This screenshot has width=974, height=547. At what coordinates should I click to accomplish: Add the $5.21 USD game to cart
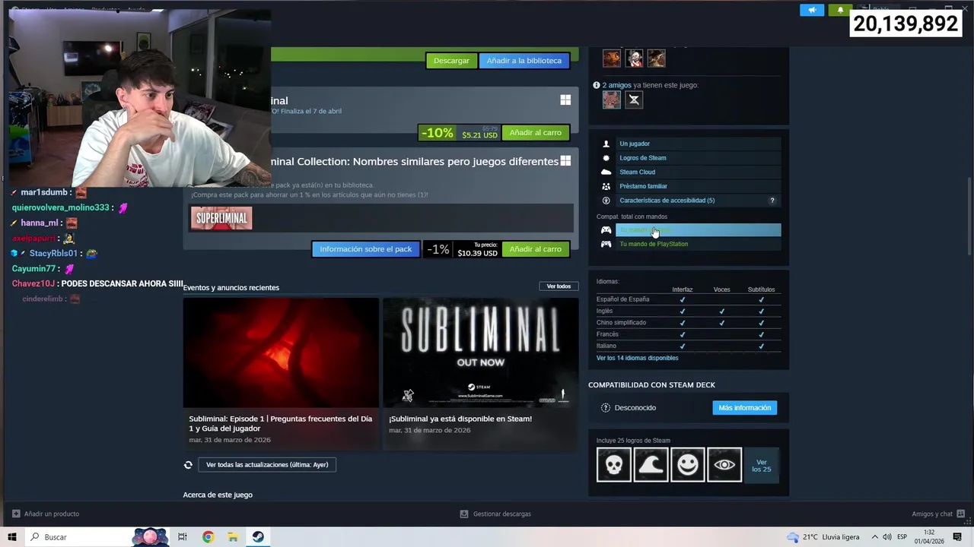coord(535,133)
